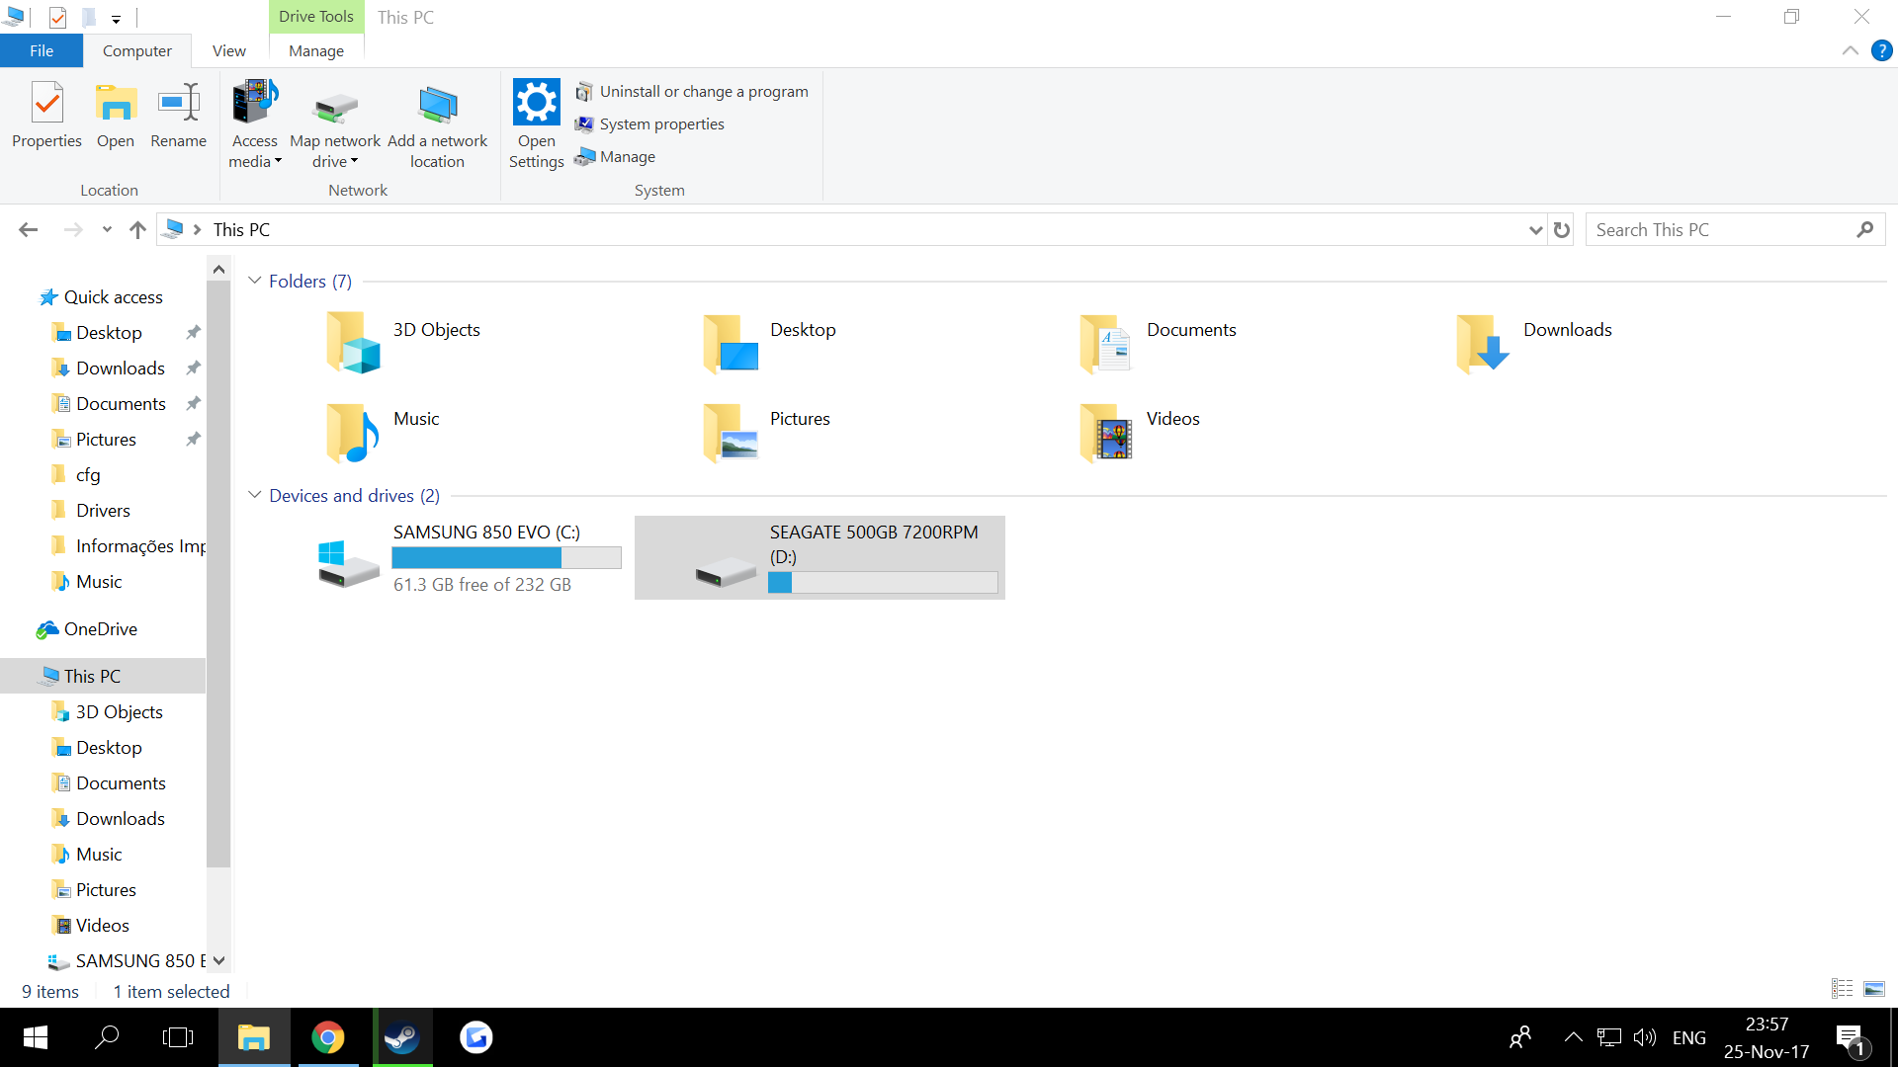The image size is (1898, 1067).
Task: Click System properties in ribbon
Action: click(x=661, y=123)
